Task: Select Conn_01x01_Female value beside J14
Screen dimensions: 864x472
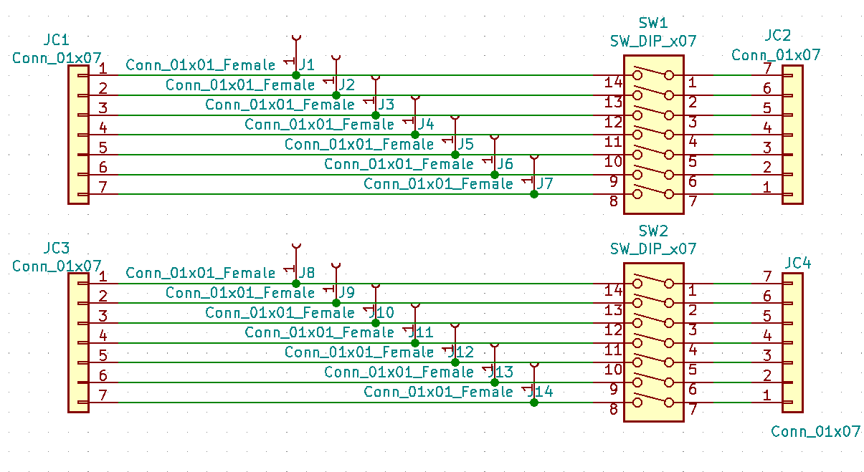Action: pos(439,392)
